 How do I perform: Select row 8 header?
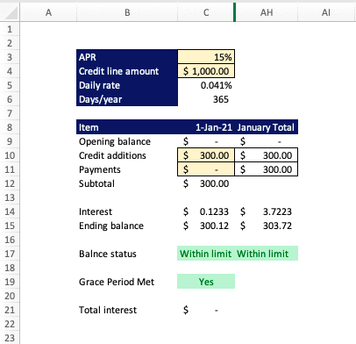[x=10, y=127]
